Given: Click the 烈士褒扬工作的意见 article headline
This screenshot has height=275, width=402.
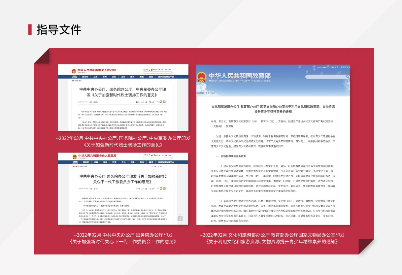Looking at the screenshot, I should 123,92.
